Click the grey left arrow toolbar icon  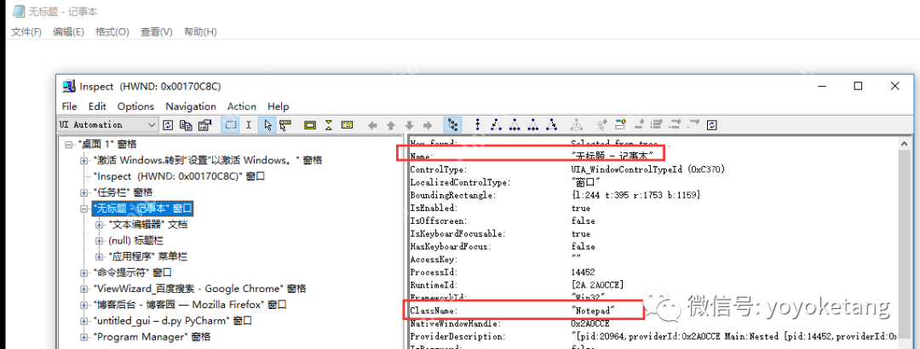coord(372,125)
